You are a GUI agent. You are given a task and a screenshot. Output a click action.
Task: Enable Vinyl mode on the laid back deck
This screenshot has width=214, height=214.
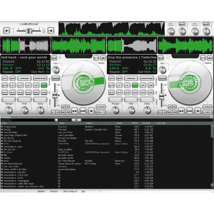(x=101, y=107)
